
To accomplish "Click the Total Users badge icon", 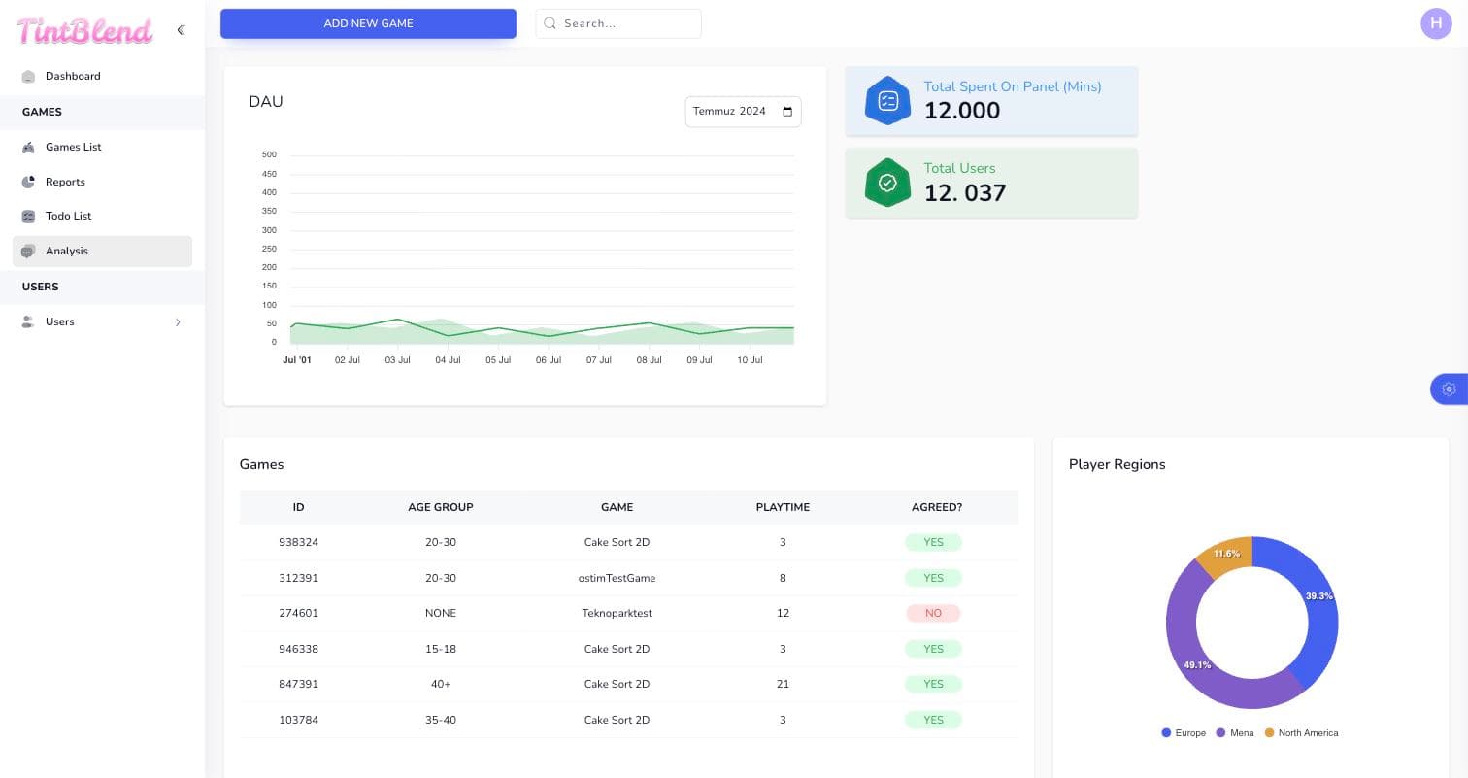I will 887,183.
